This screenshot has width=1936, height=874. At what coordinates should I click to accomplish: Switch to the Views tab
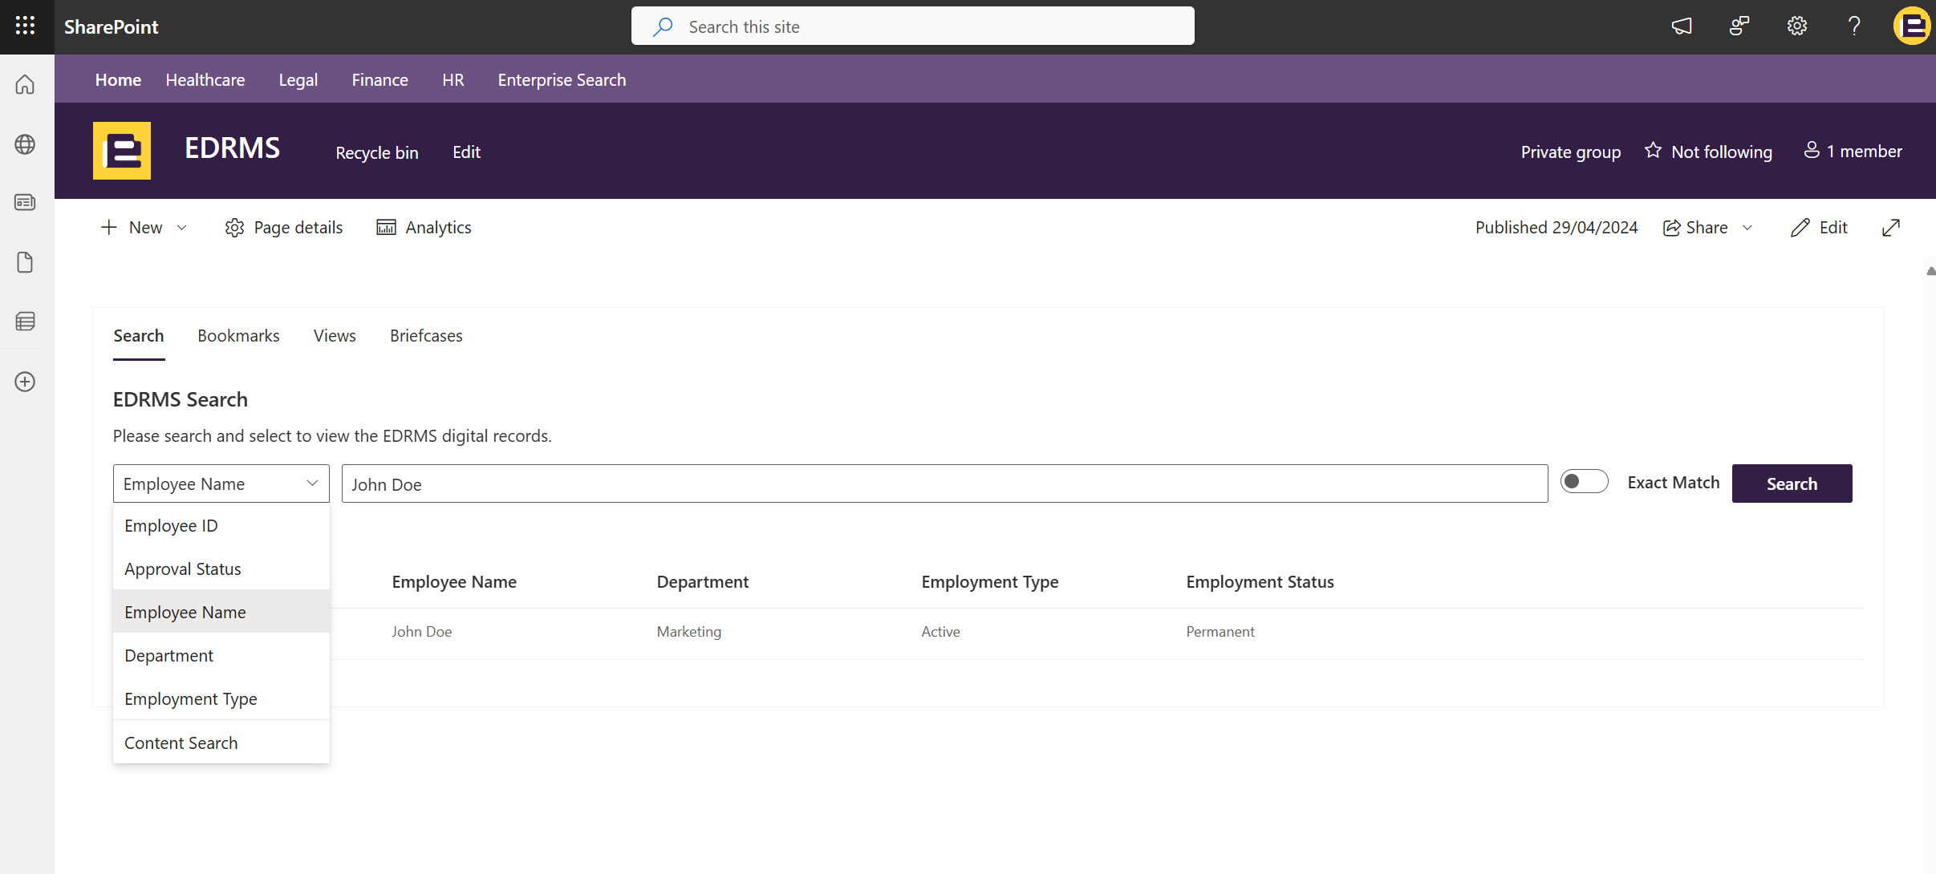335,336
